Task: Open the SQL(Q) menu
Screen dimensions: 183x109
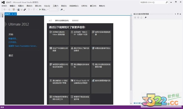Action: point(47,6)
